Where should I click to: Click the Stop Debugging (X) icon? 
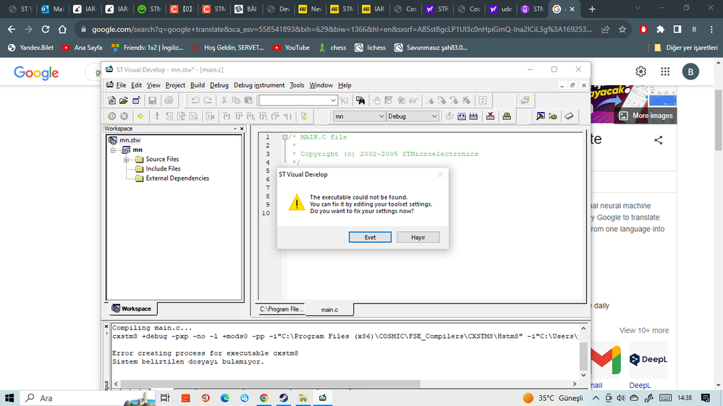click(x=124, y=116)
